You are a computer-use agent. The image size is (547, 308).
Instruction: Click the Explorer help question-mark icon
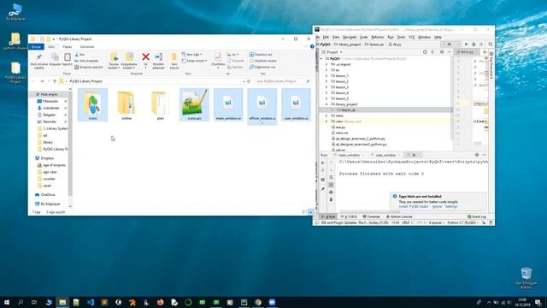(312, 46)
